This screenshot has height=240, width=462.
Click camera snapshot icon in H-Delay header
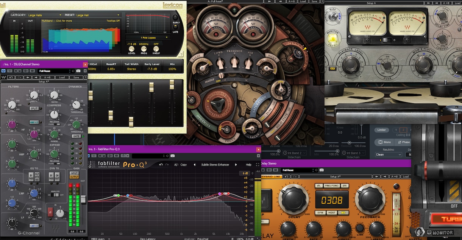[x=322, y=170]
